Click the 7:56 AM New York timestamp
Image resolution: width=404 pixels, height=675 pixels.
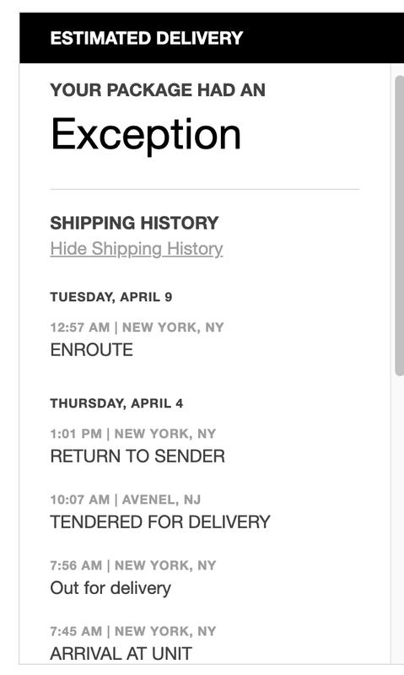click(133, 565)
